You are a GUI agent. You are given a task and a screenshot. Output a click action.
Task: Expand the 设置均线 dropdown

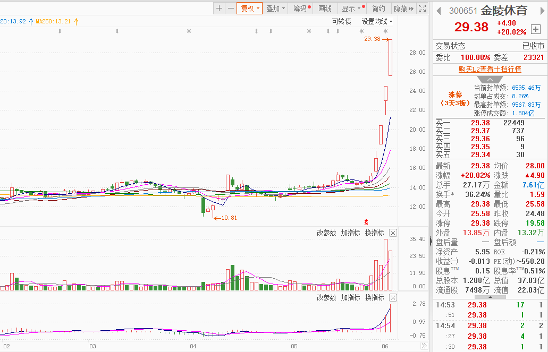point(377,21)
